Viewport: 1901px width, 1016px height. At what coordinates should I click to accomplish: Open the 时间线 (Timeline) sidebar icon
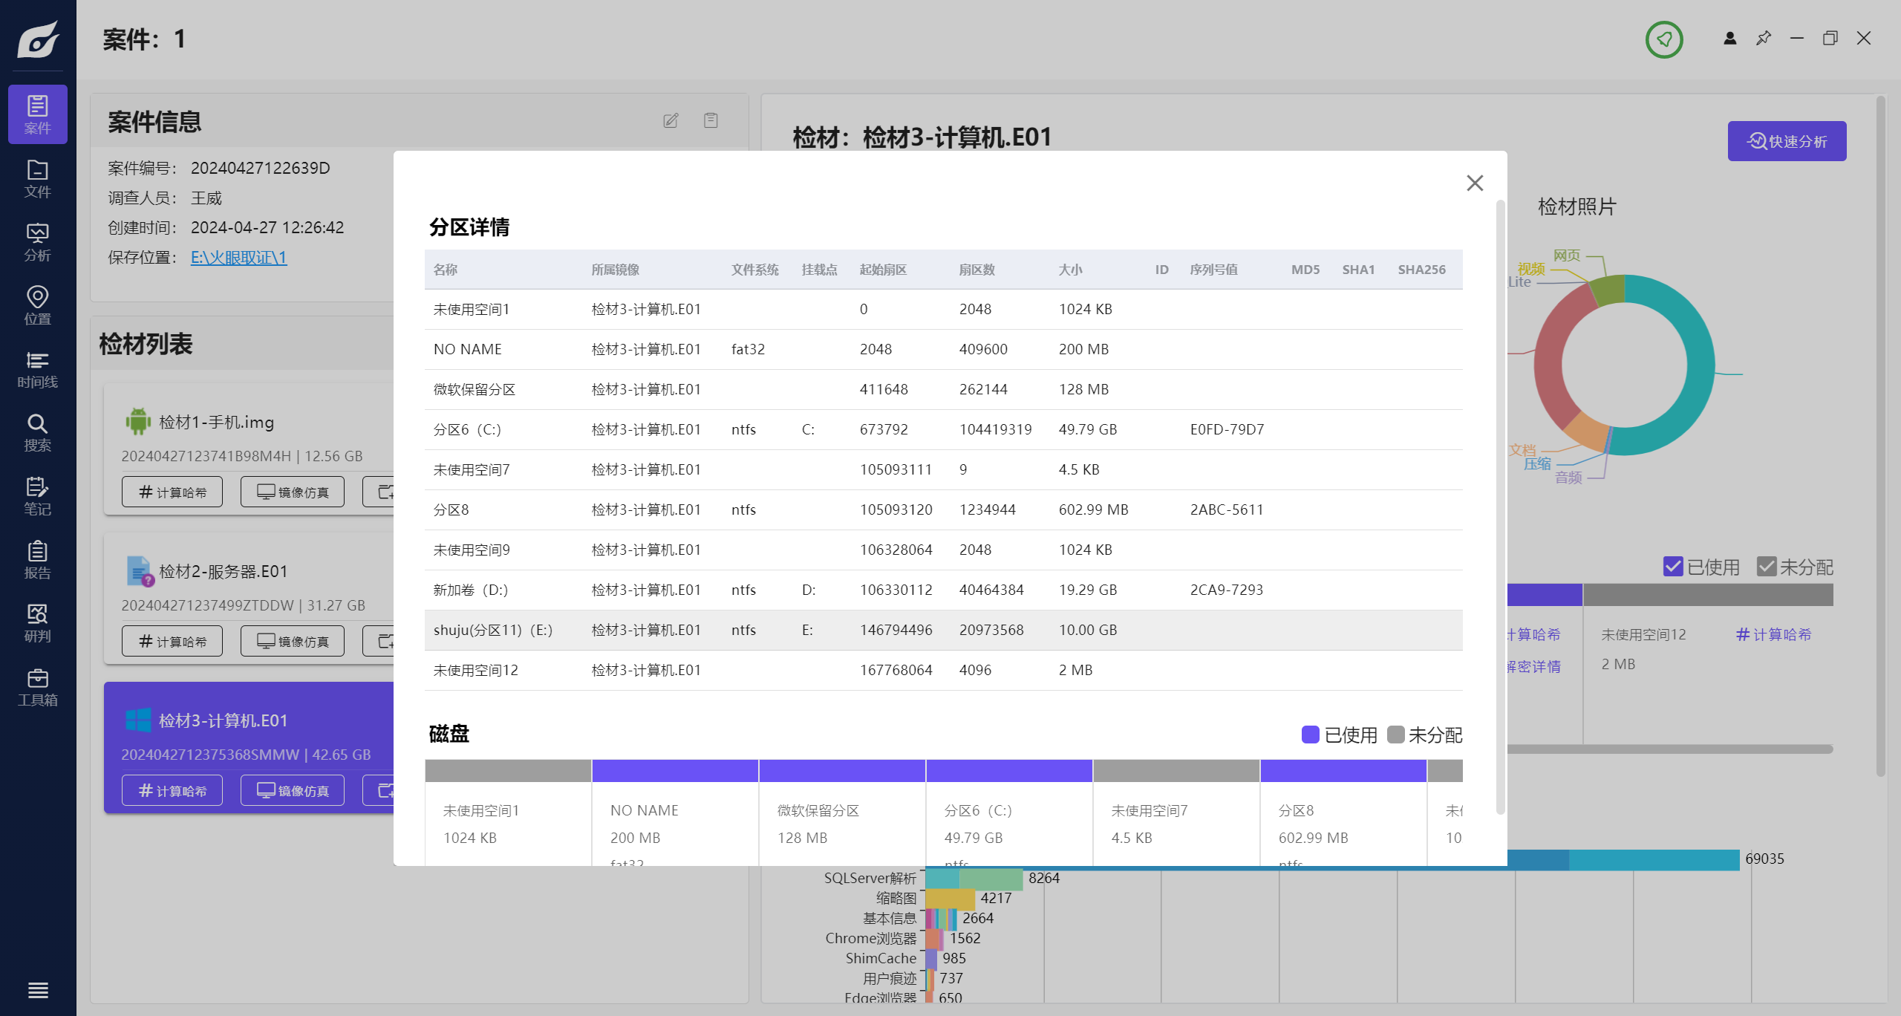tap(37, 369)
